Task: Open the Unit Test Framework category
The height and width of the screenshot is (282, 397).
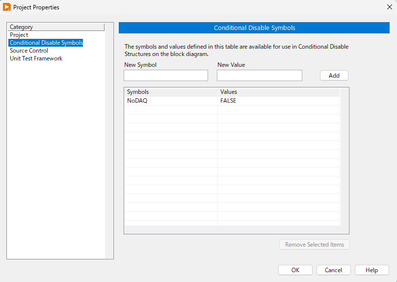Action: [36, 58]
